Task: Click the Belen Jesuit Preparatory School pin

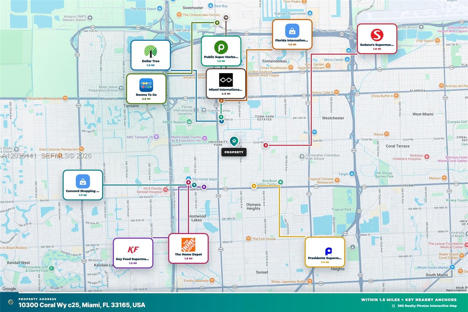Action: pyautogui.click(x=121, y=88)
